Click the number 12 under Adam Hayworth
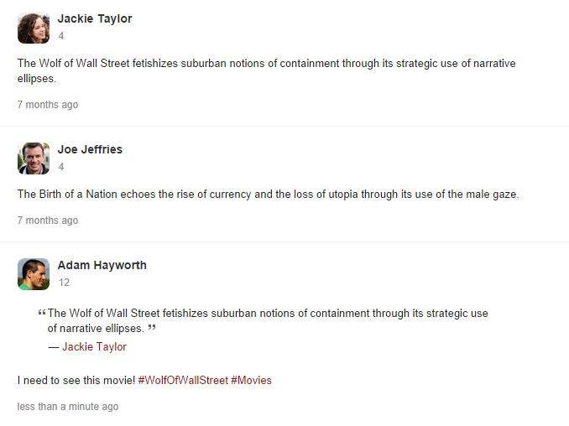Image resolution: width=569 pixels, height=426 pixels. pyautogui.click(x=64, y=283)
